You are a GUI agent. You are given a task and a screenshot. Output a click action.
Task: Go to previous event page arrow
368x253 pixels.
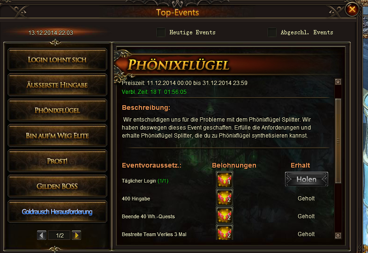coord(42,235)
